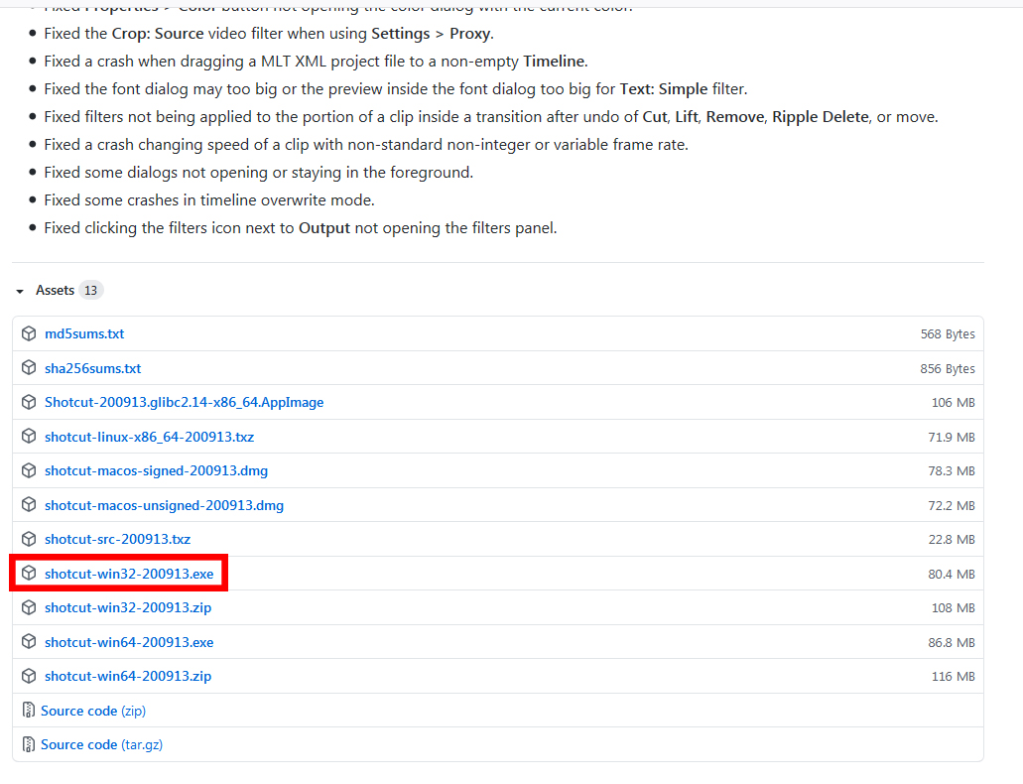This screenshot has width=1023, height=784.
Task: Click the 72.2 MB file size
Action: 952,505
